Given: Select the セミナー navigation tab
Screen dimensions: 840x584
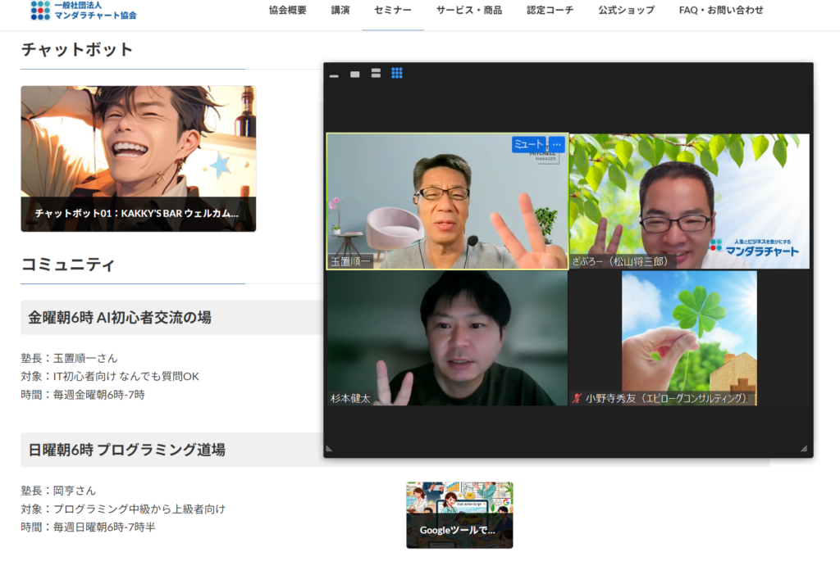Looking at the screenshot, I should [392, 11].
